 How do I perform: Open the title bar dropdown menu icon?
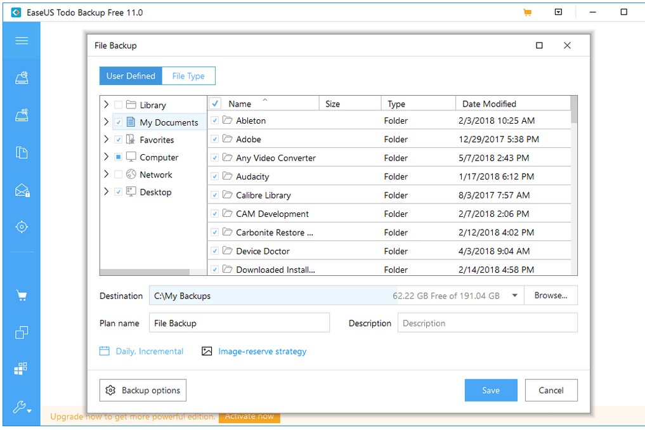[558, 12]
